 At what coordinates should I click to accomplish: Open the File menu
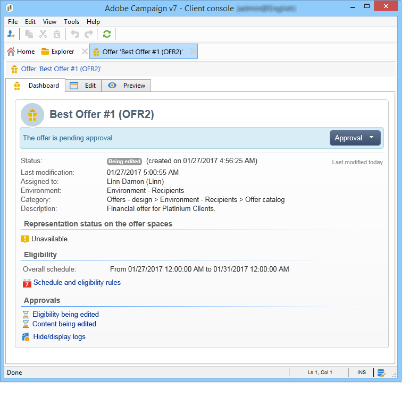coord(13,22)
